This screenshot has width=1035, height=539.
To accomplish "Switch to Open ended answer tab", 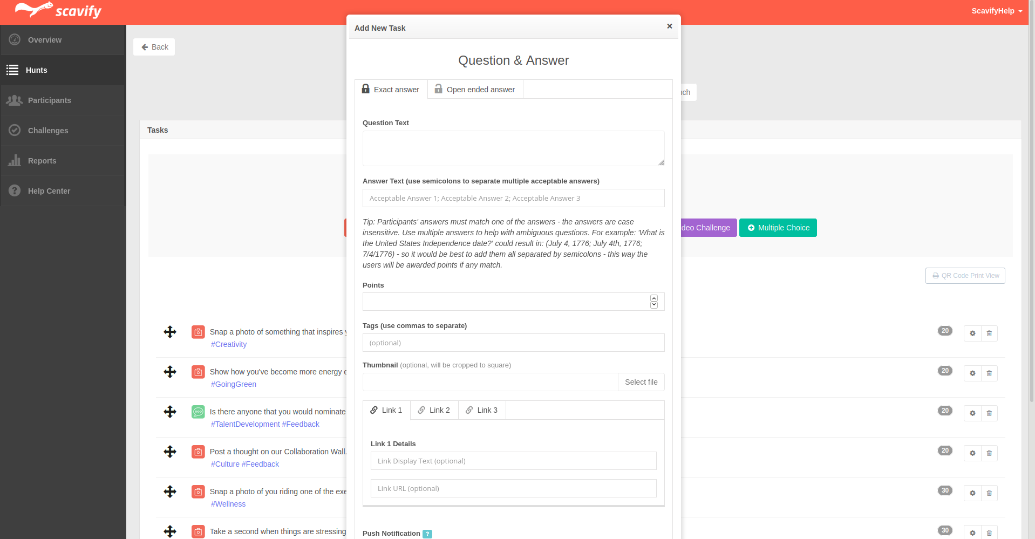I will [x=475, y=90].
